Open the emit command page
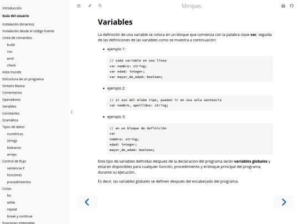The width and height of the screenshot is (299, 224). (11, 59)
